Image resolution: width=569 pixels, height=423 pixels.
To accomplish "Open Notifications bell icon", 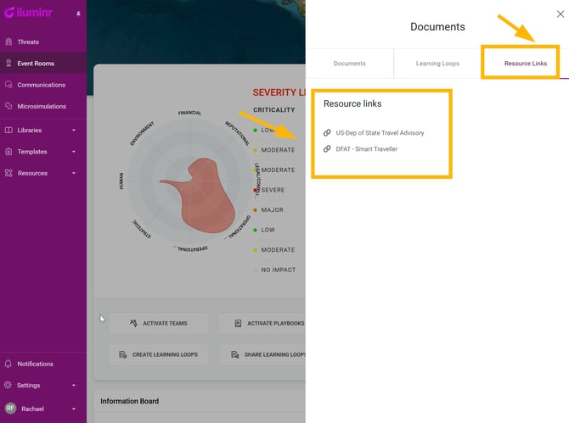I will pyautogui.click(x=8, y=364).
